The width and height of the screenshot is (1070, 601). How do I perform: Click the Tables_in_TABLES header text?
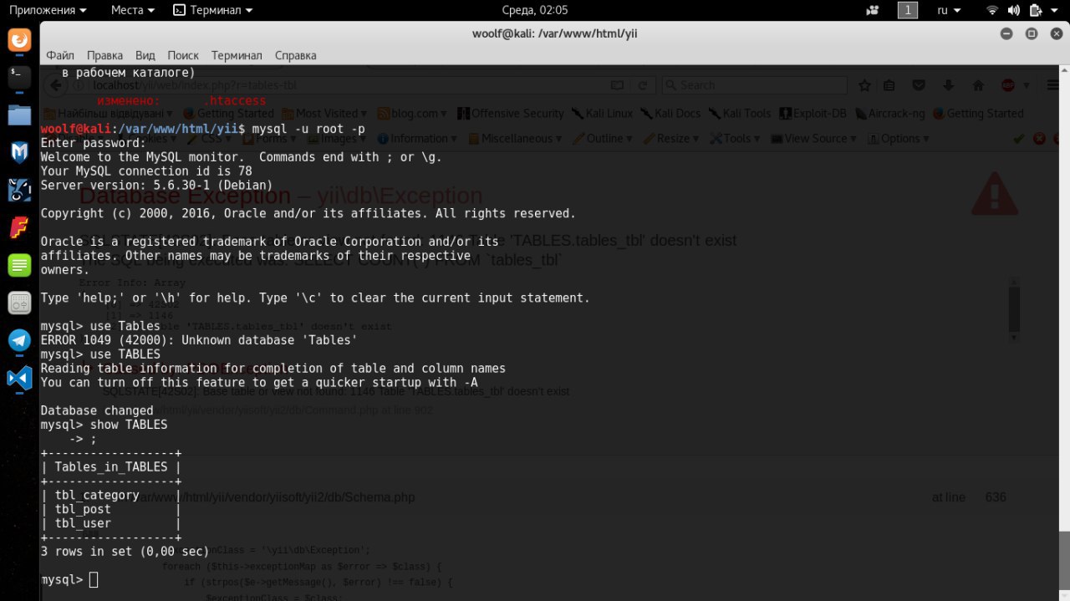[x=111, y=466]
